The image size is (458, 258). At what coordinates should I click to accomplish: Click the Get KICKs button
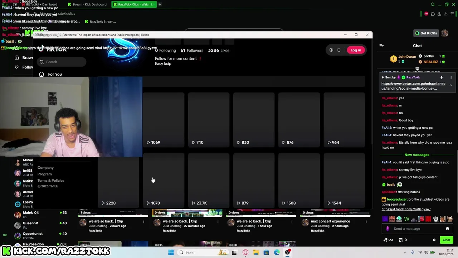[426, 33]
